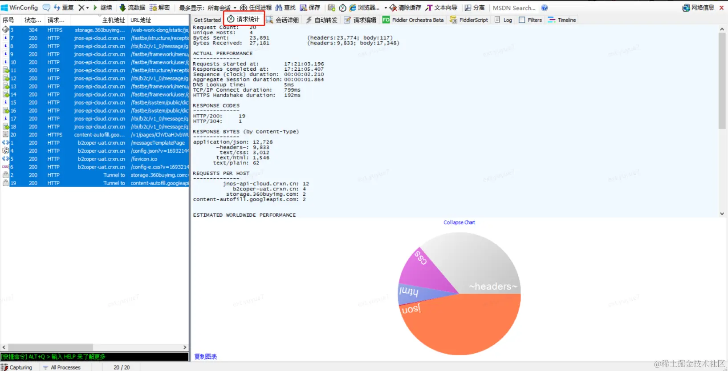Screen dimensions: 728x371
Task: Switch to the 请求编辑 composer tab
Action: coord(360,20)
